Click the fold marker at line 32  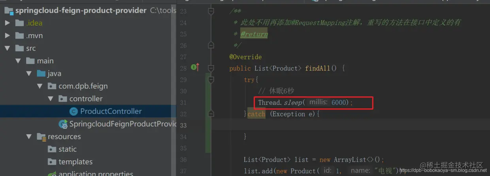[211, 114]
